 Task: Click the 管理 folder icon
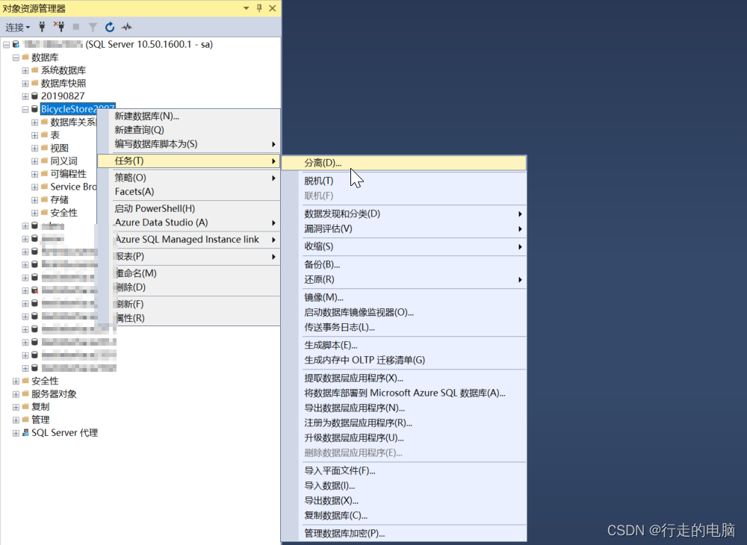click(25, 420)
